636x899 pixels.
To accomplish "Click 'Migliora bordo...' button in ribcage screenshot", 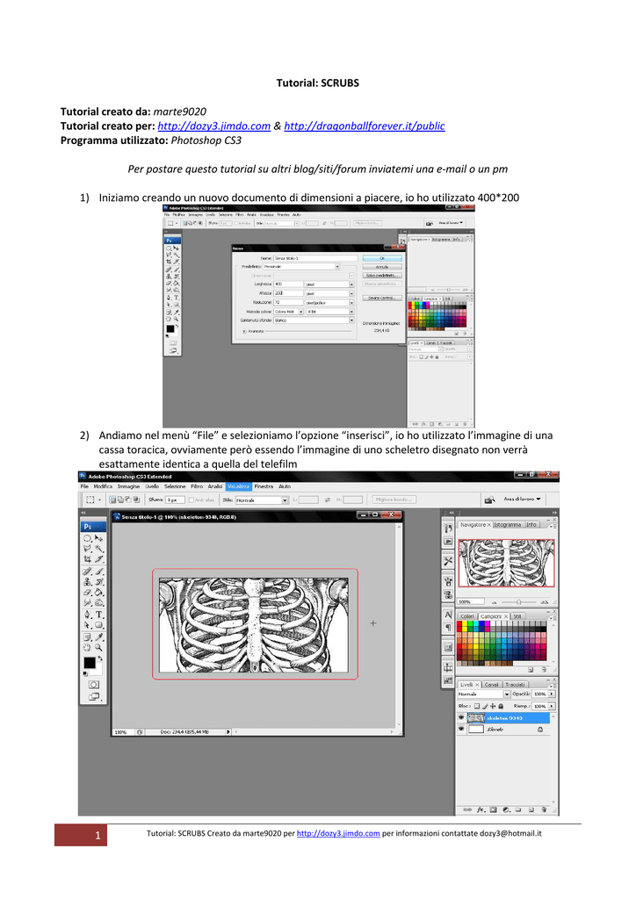I will 394,500.
